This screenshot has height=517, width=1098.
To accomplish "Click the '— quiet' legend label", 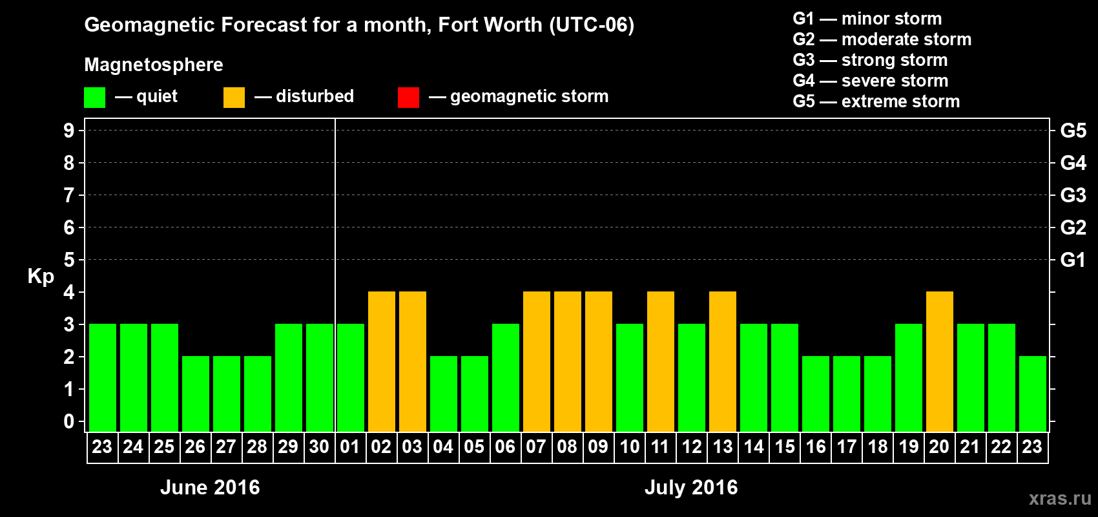I will pos(146,96).
